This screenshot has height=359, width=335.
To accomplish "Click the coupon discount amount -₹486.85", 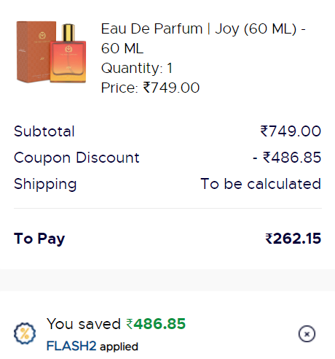I will tap(287, 158).
